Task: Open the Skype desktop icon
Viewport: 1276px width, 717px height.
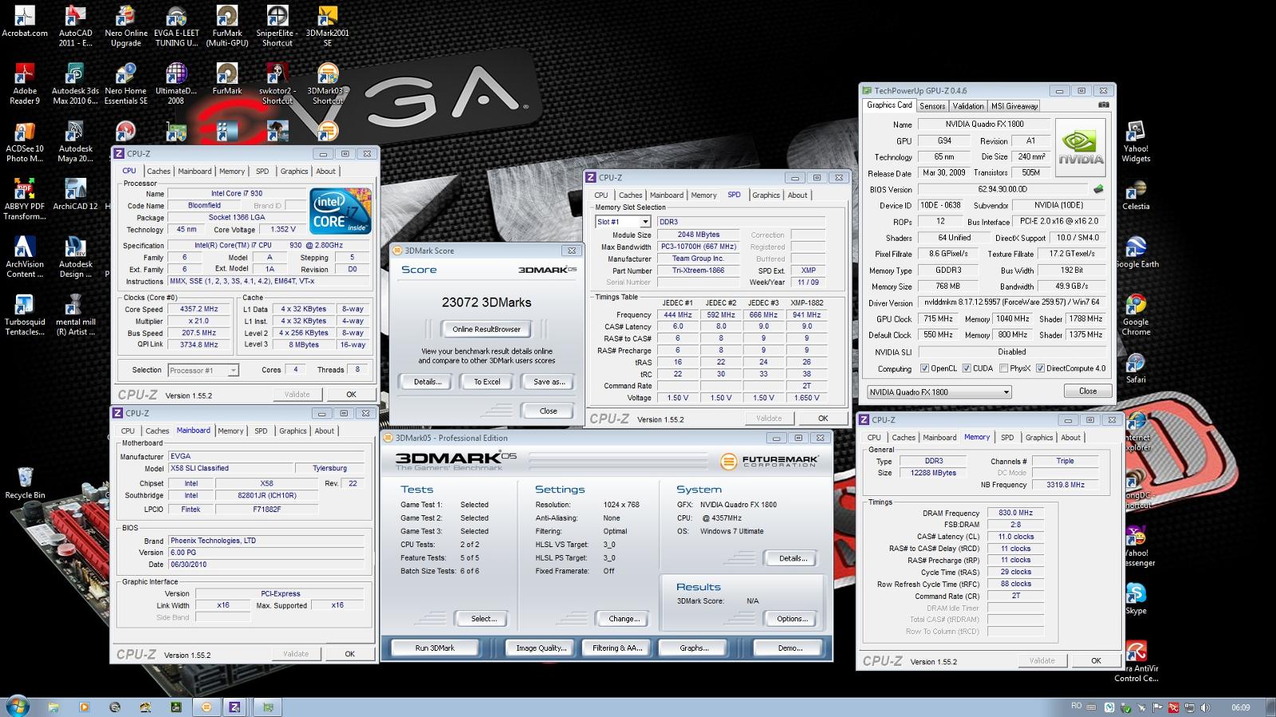Action: coord(1136,599)
